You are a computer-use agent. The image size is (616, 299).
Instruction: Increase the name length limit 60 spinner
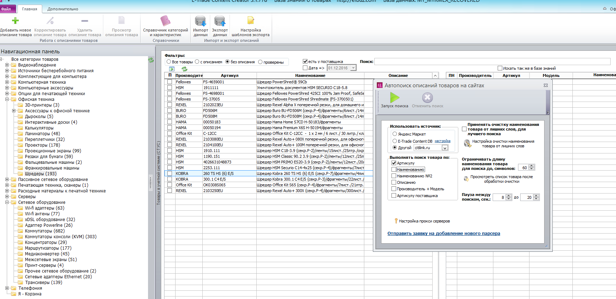532,166
